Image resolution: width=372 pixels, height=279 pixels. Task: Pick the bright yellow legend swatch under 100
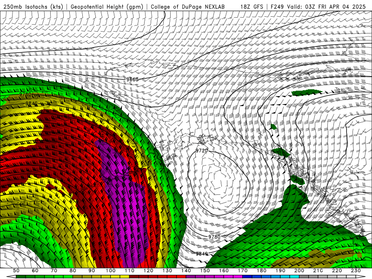pyautogui.click(x=115, y=277)
